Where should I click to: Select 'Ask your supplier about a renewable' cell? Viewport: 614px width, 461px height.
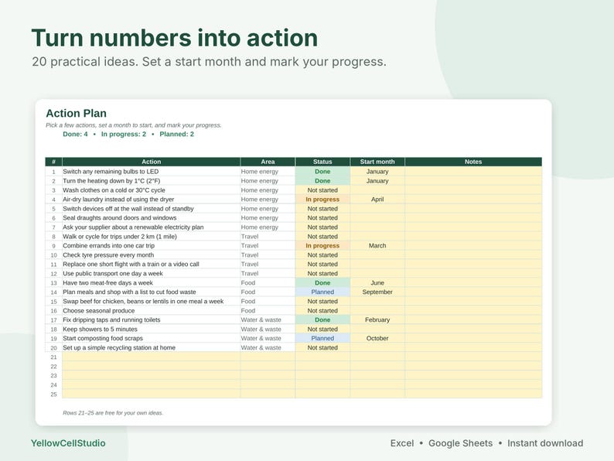[x=151, y=227]
